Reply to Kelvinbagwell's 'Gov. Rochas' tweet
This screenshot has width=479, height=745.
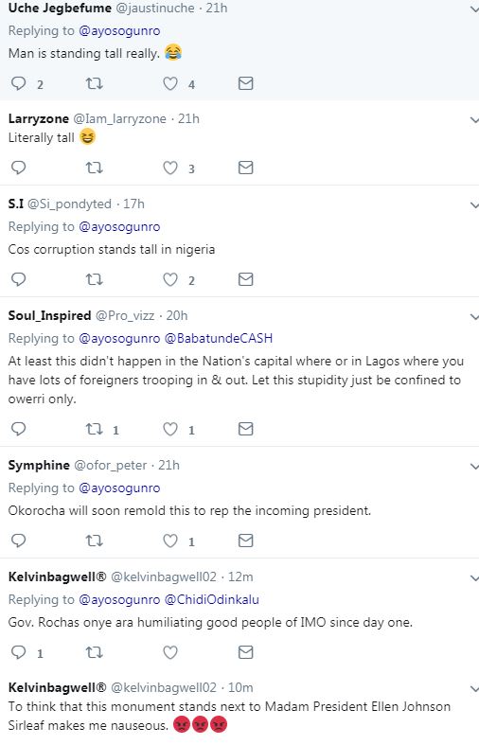click(x=19, y=652)
